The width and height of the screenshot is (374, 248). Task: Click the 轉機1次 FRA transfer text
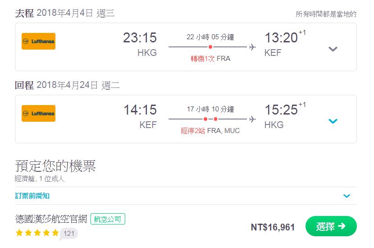(x=210, y=59)
